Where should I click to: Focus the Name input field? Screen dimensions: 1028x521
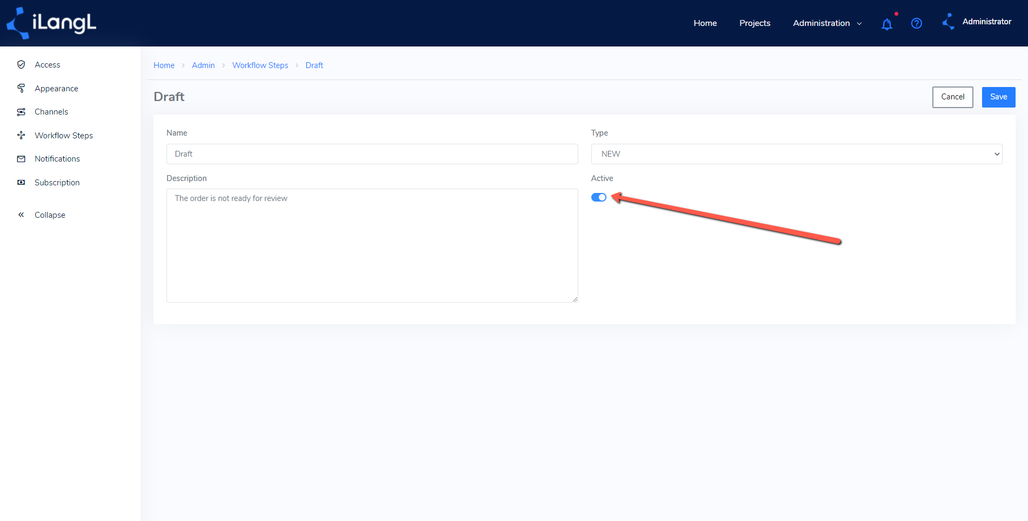(372, 154)
